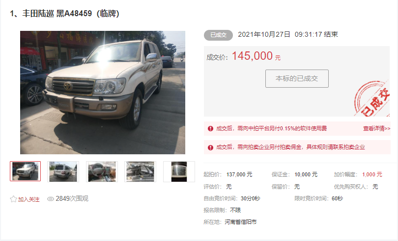Click the auction commission warning icon
398x241 pixels.
[x=210, y=147]
